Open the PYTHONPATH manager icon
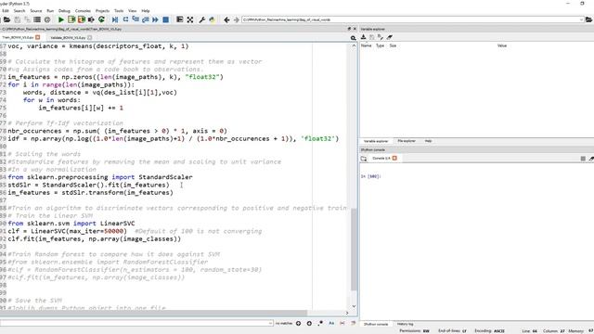 coord(213,19)
